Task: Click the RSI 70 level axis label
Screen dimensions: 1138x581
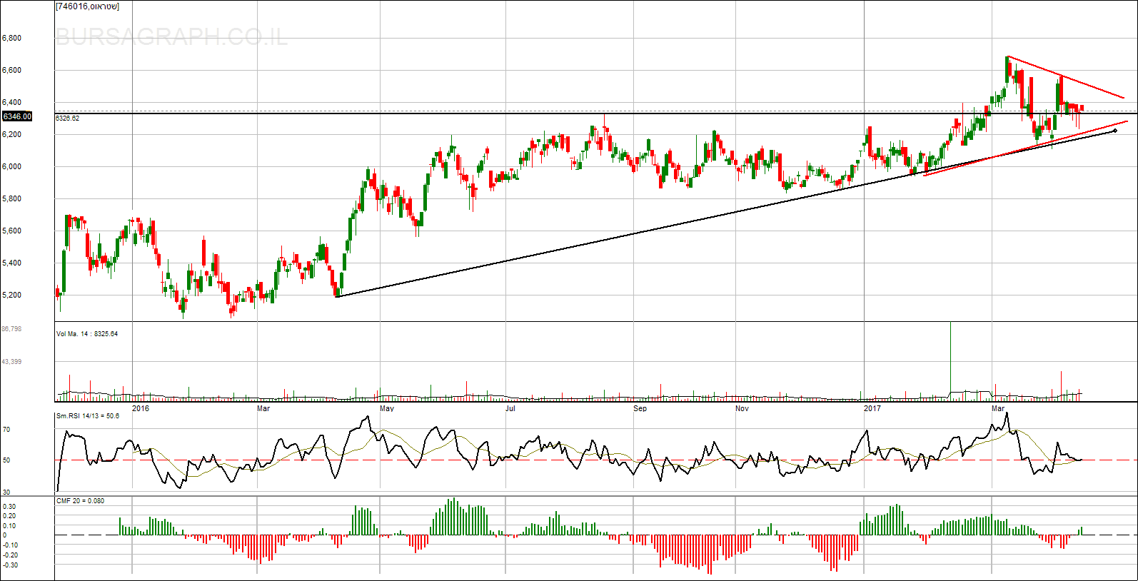Action: pyautogui.click(x=6, y=430)
